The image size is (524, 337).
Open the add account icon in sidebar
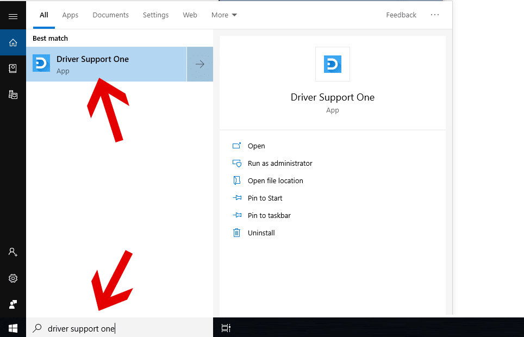(x=13, y=252)
